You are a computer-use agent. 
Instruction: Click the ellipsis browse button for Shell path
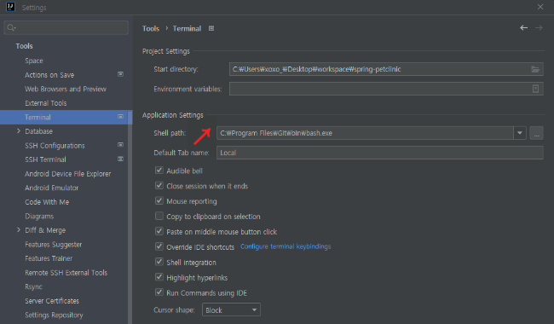pos(536,133)
